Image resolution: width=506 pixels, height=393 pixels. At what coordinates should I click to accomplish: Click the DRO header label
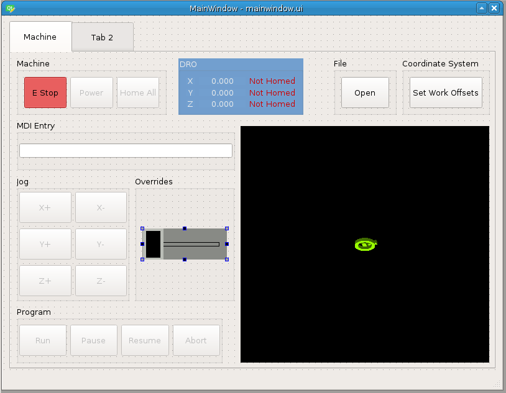[188, 64]
